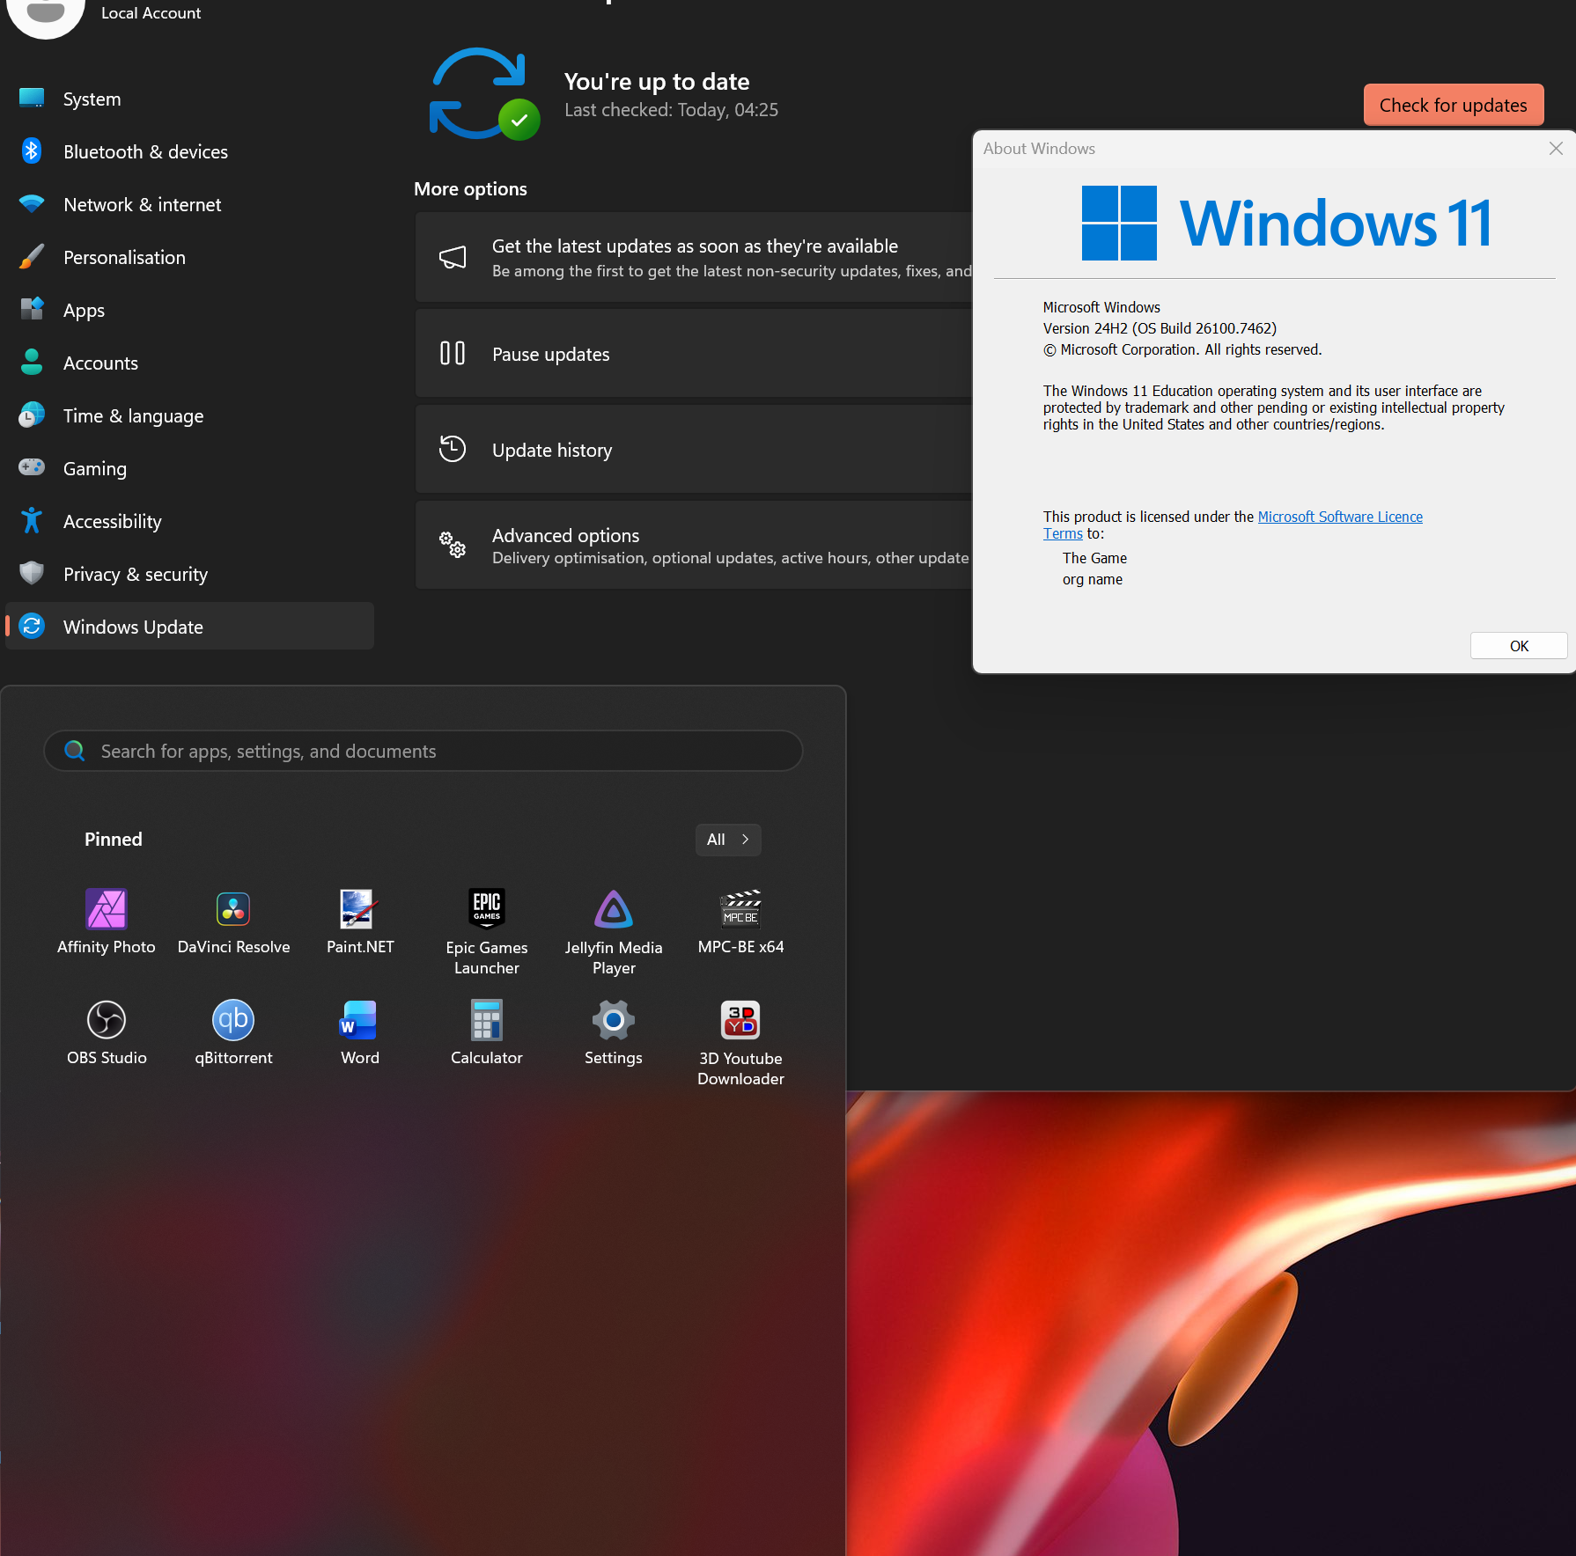Click the Bluetooth icon in Settings sidebar
The width and height of the screenshot is (1576, 1556).
tap(32, 151)
